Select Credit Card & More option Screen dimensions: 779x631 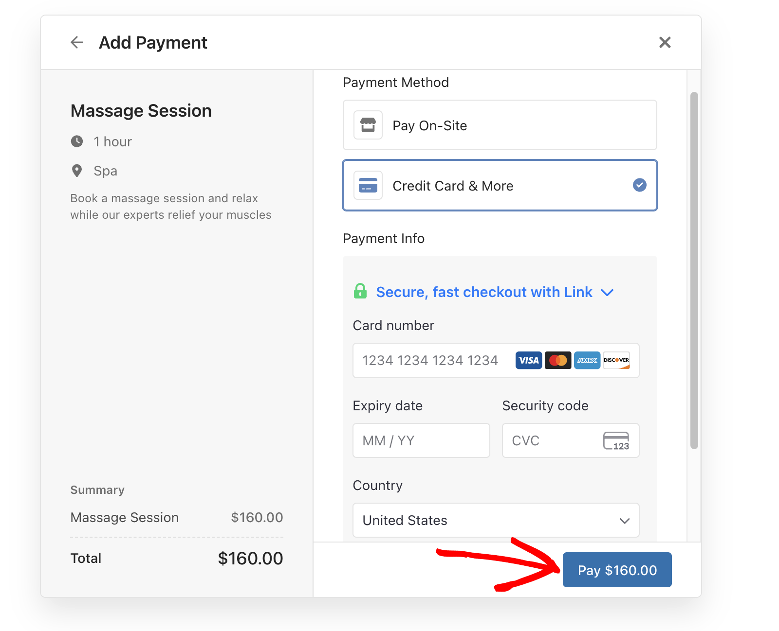pyautogui.click(x=500, y=186)
